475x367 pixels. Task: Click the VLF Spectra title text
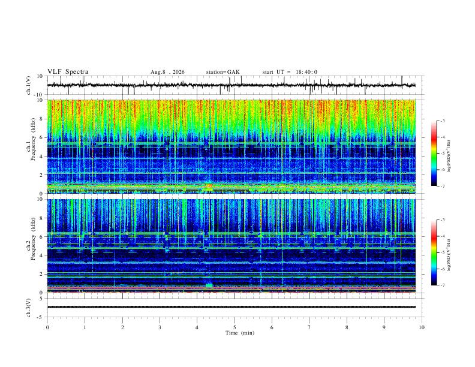pos(68,72)
